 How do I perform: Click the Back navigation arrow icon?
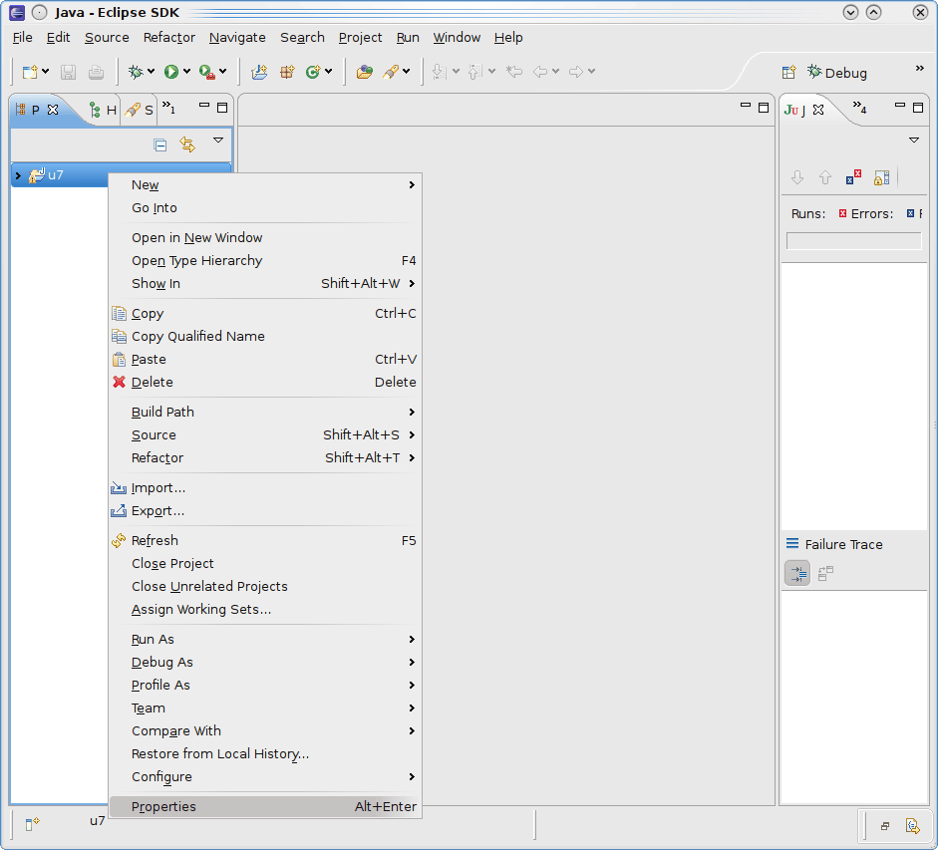540,72
